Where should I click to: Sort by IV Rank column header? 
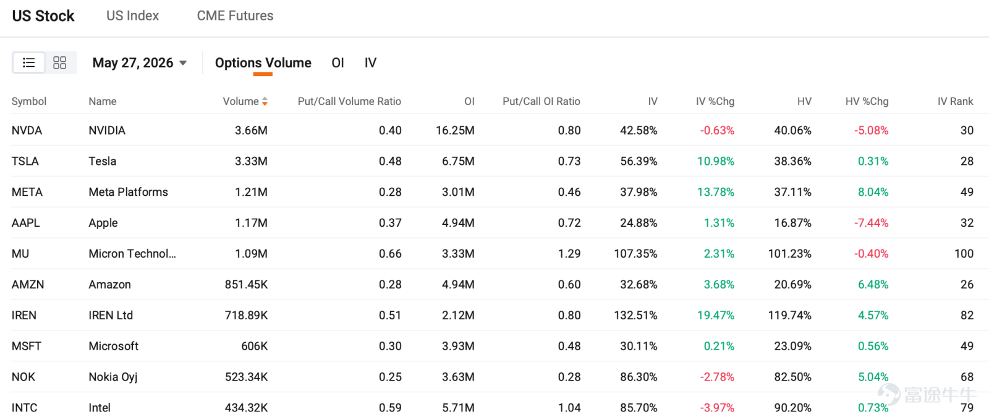955,101
